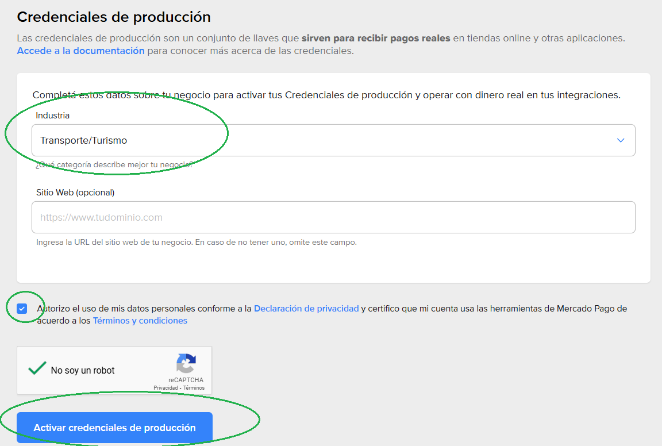Open the Términos y condiciones link
Screen dimensions: 662x446
click(140, 321)
